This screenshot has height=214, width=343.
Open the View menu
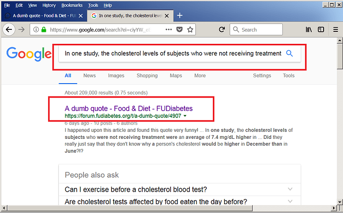coord(32,5)
